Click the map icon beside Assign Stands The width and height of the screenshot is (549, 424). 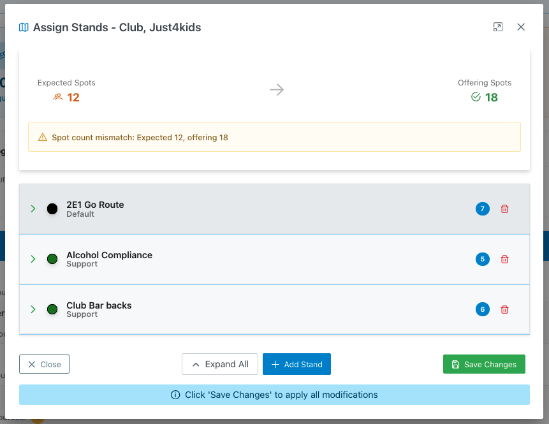(24, 27)
